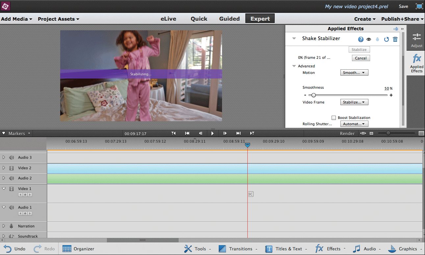Screen dimensions: 425x255
Task: Toggle Video 2 track film icon
Action: click(12, 168)
